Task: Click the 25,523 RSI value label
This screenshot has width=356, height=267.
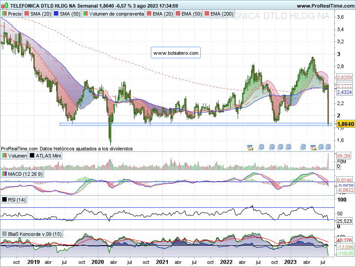Action: 344,221
